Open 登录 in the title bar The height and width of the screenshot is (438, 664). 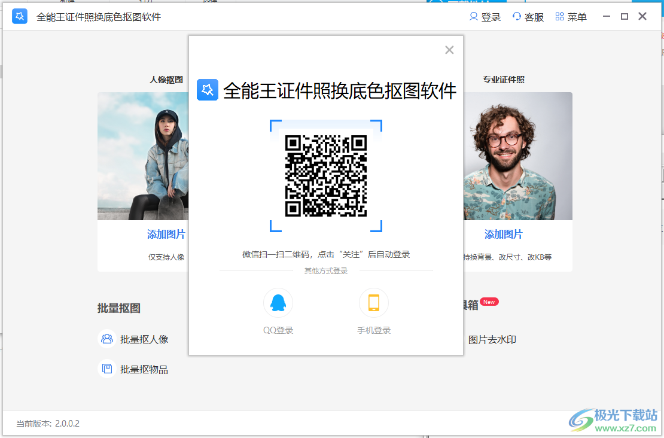(485, 17)
